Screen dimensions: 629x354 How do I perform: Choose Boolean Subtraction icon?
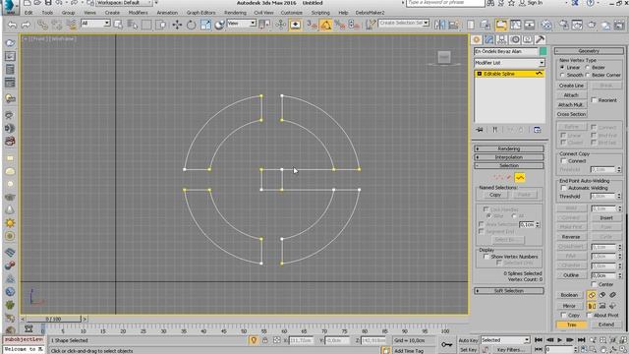coord(602,295)
